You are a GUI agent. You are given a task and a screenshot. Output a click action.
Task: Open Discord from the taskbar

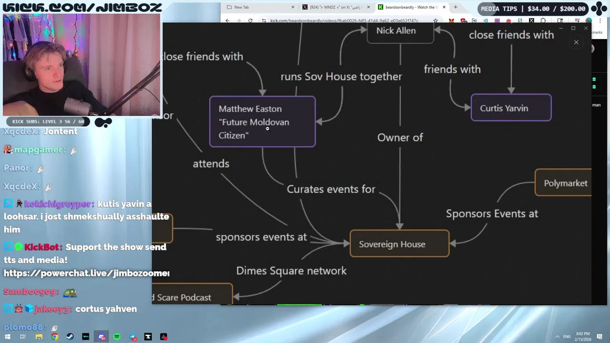tap(102, 337)
